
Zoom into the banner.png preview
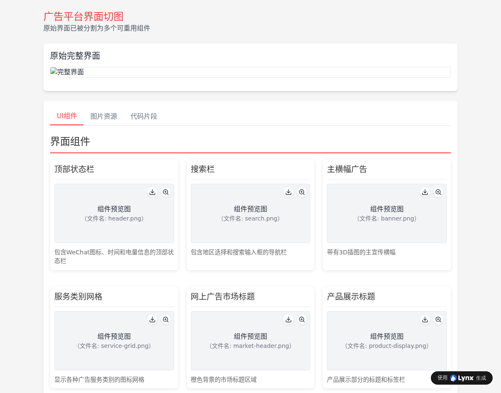click(438, 192)
